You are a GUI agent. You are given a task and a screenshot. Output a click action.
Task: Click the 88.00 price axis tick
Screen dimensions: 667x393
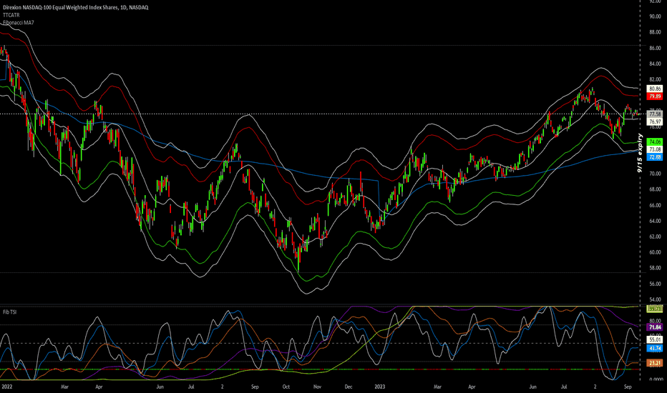click(655, 32)
